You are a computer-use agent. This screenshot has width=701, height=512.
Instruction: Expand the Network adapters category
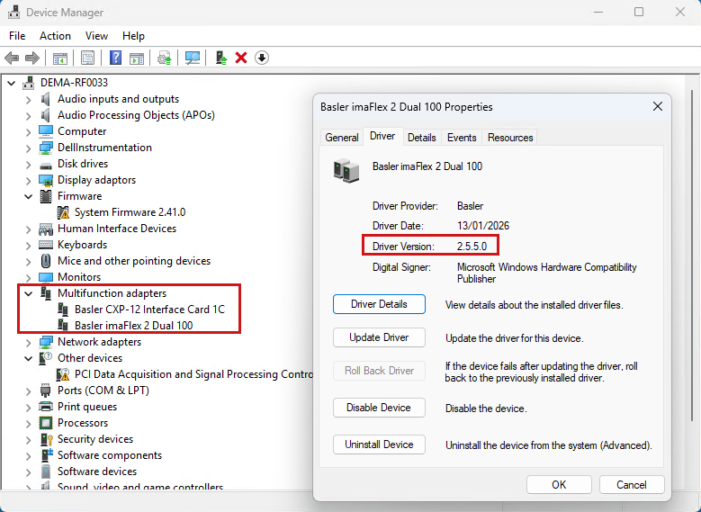coord(28,342)
